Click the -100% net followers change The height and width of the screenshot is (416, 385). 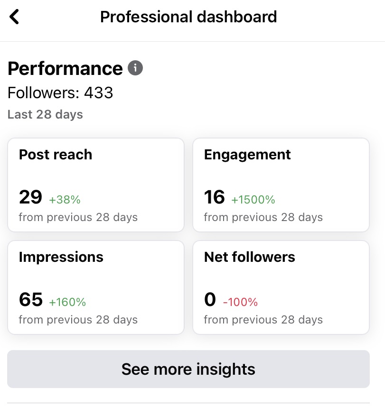240,302
